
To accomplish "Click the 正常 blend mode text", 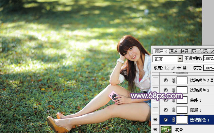I will (159, 59).
